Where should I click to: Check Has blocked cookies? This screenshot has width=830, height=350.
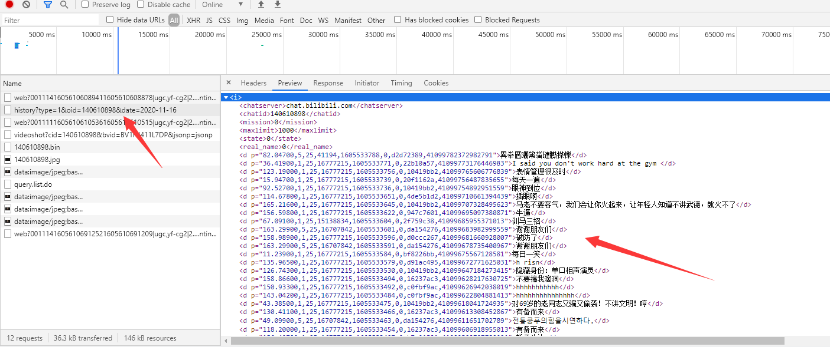point(398,19)
